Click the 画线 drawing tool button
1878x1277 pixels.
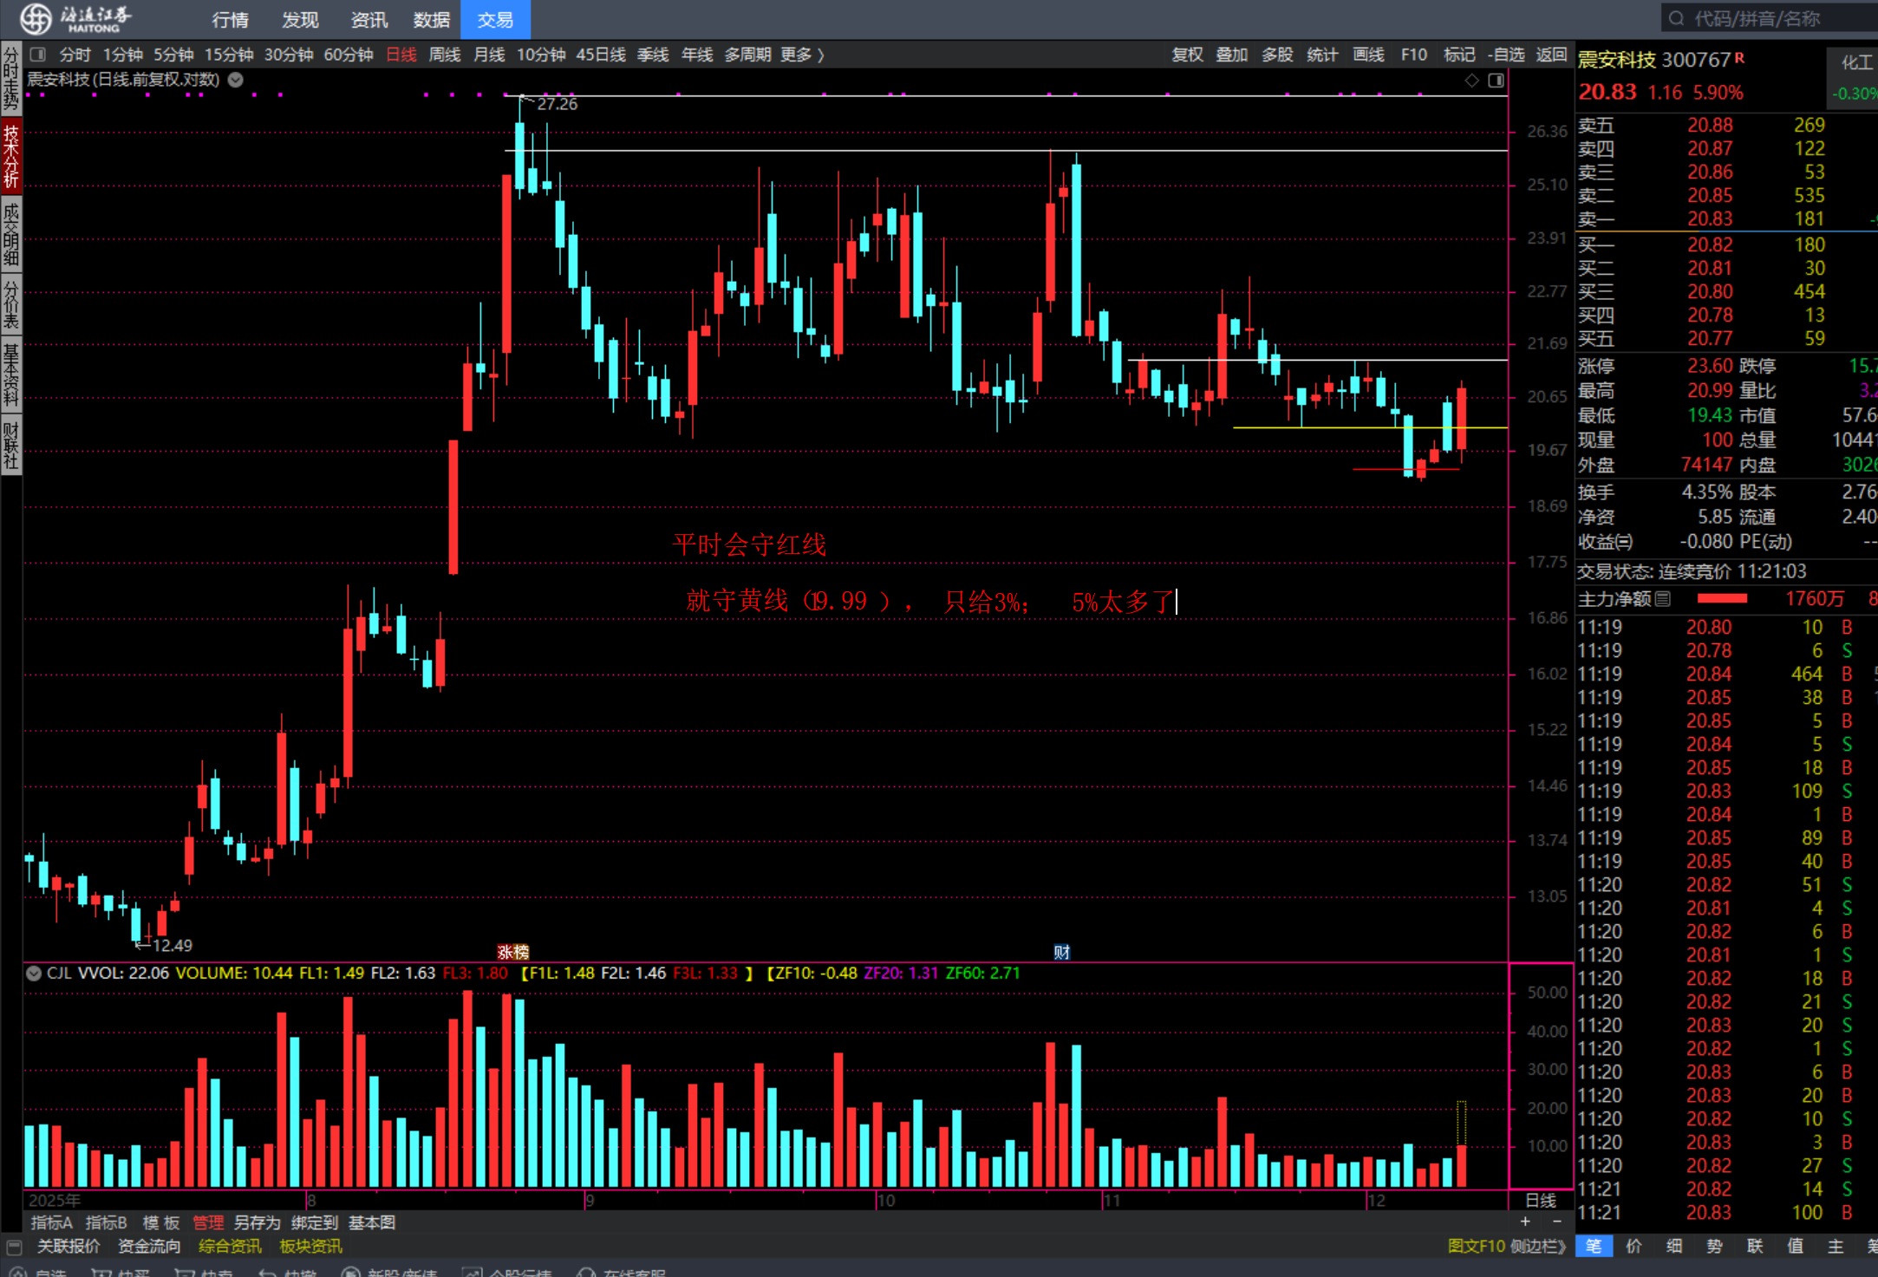1368,55
